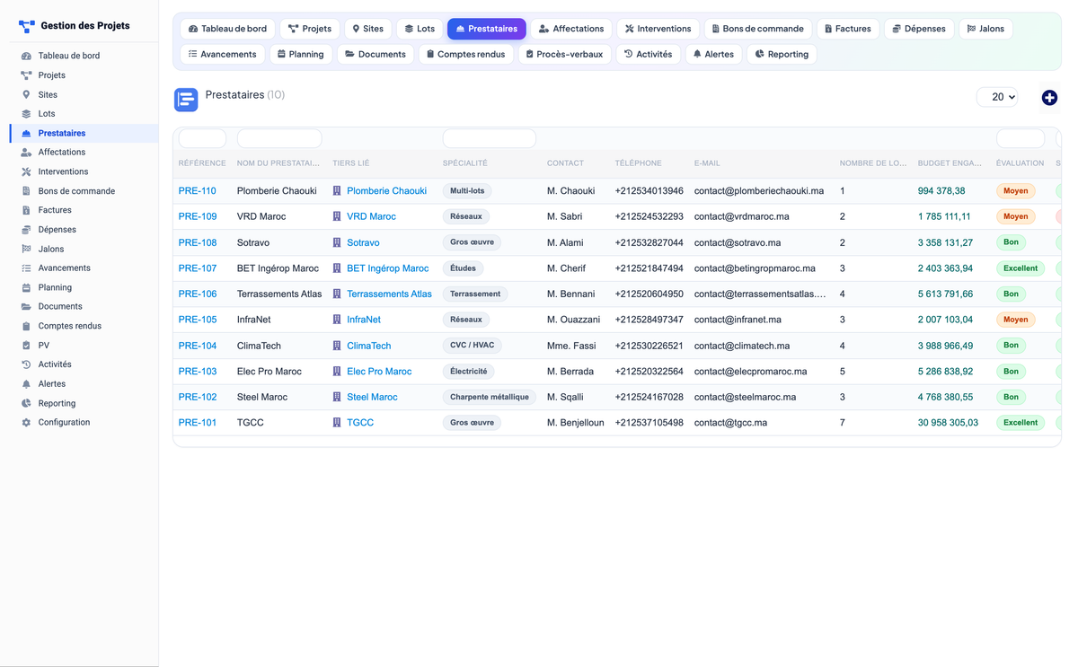Open reference link PRE-105

click(198, 320)
